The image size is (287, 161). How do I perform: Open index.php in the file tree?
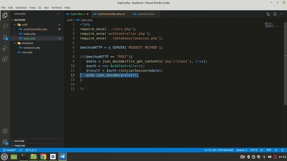pyautogui.click(x=37, y=34)
